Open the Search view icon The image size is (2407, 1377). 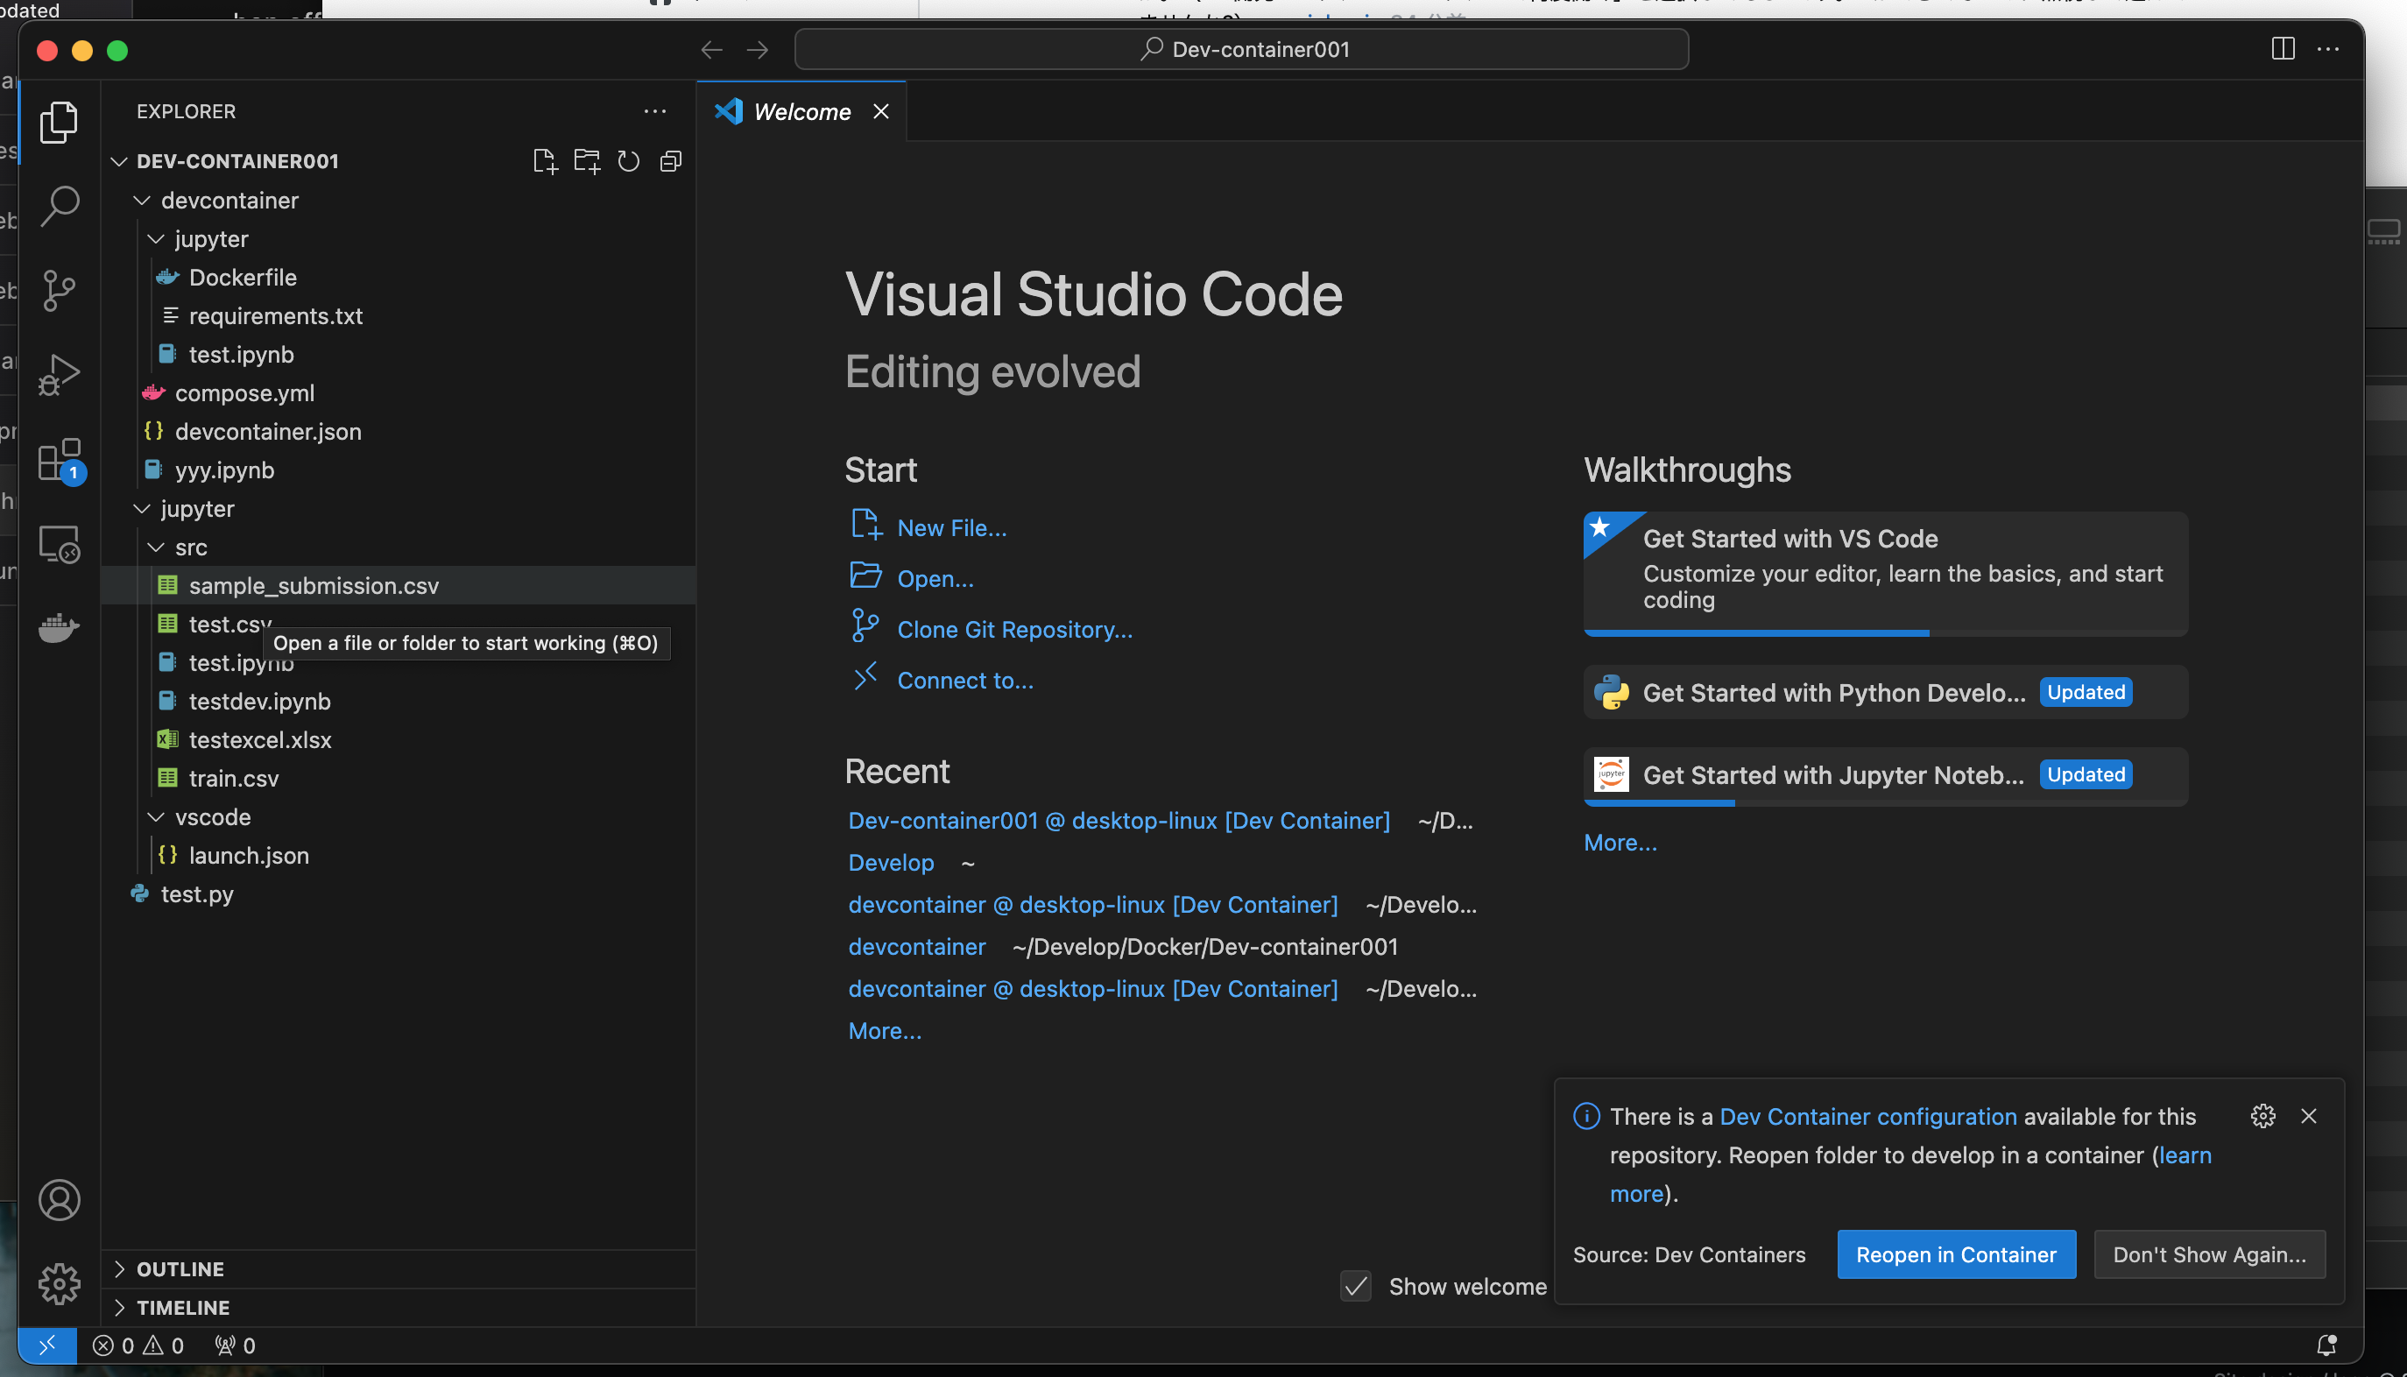tap(59, 206)
